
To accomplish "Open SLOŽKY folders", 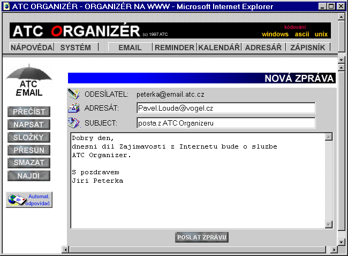I will [29, 137].
